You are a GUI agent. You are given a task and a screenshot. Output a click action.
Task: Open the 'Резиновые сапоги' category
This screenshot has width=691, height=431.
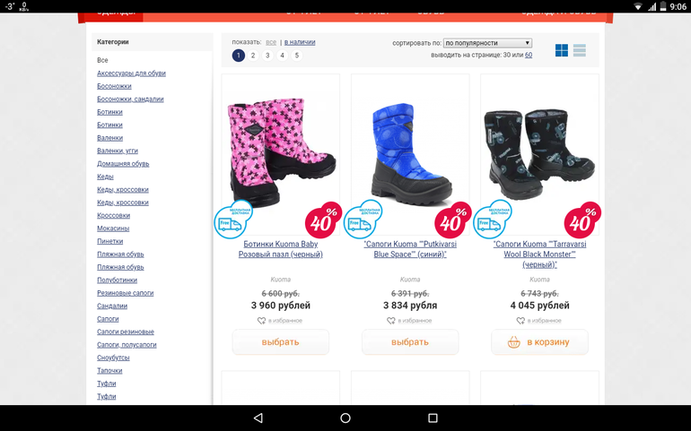point(125,293)
